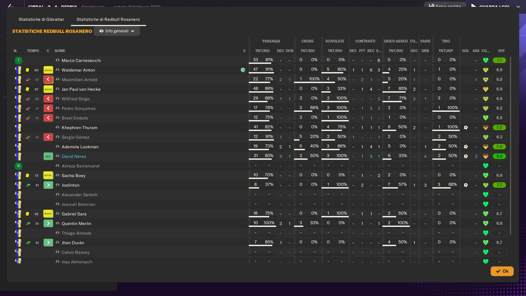Click the PASSAGGI column group header
The height and width of the screenshot is (296, 526).
click(x=271, y=41)
